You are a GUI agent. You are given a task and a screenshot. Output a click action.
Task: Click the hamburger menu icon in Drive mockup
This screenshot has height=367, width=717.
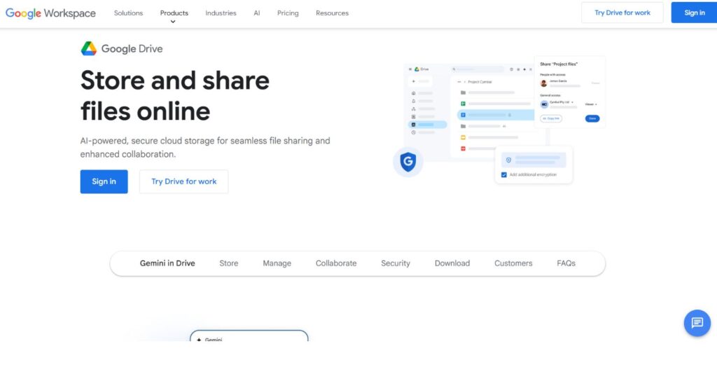click(x=410, y=69)
